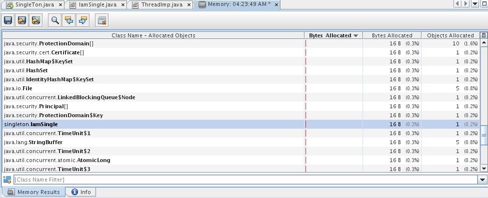Select the java.io.File row
The image size is (488, 198).
coord(241,88)
